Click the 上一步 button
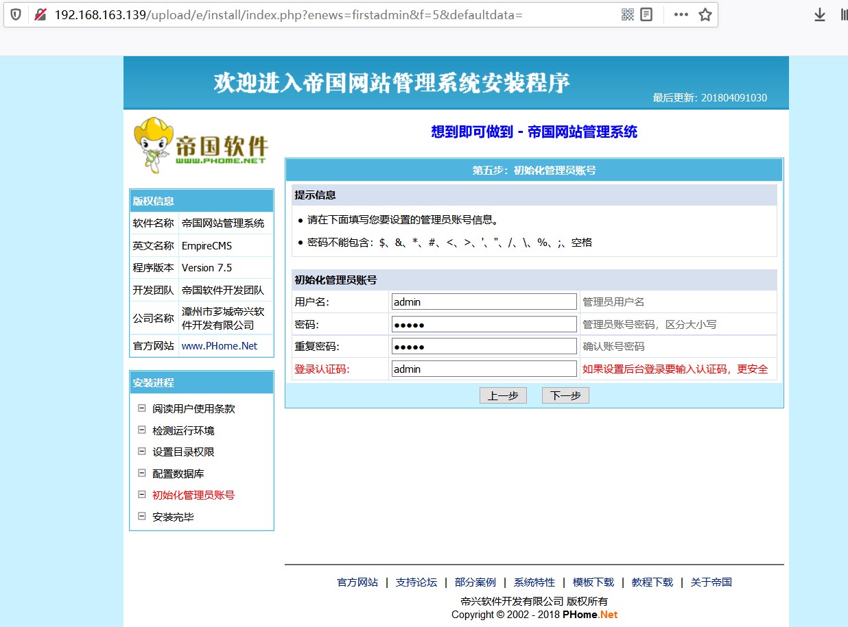This screenshot has height=627, width=848. (503, 395)
